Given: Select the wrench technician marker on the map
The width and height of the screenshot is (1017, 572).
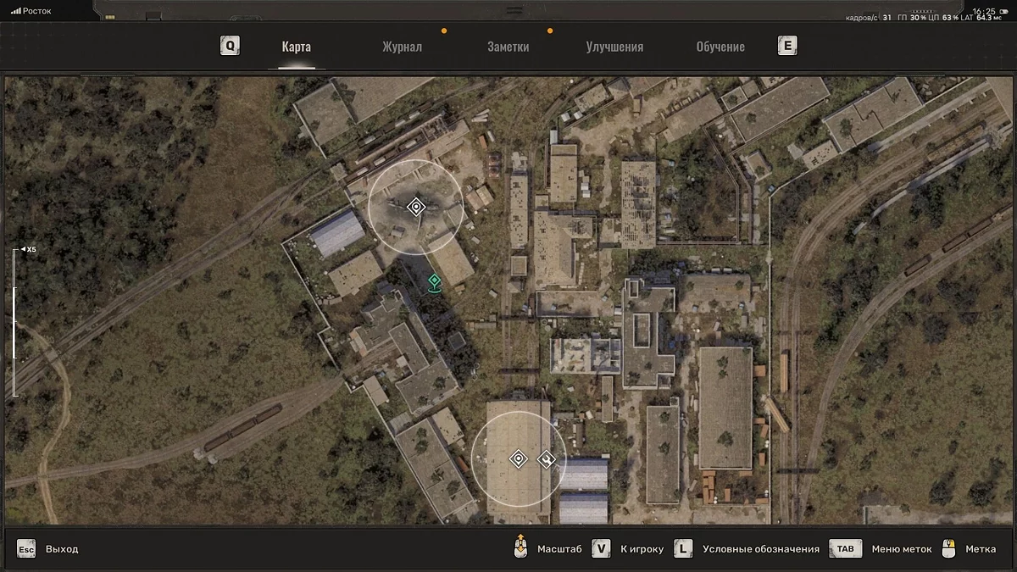Looking at the screenshot, I should pos(547,459).
